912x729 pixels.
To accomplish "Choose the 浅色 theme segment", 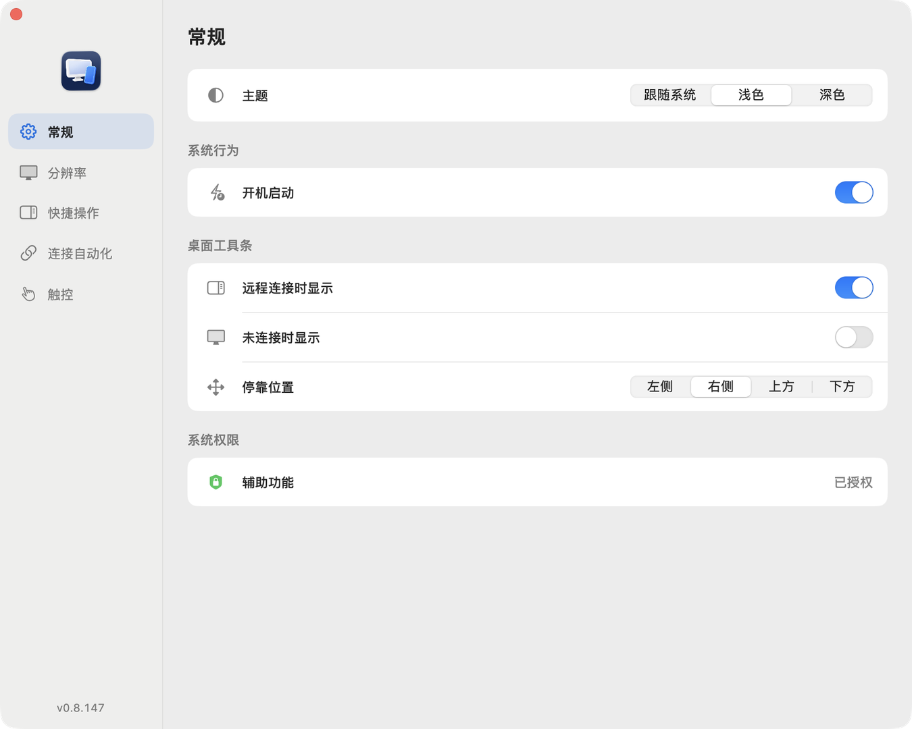I will click(x=751, y=95).
